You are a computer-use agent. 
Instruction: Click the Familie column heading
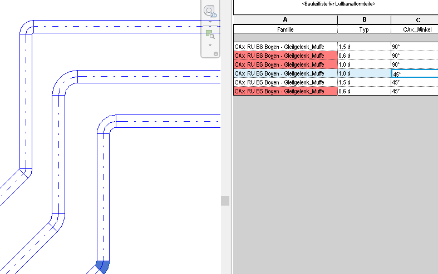point(285,28)
